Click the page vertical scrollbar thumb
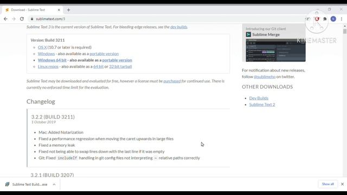 (x=345, y=31)
